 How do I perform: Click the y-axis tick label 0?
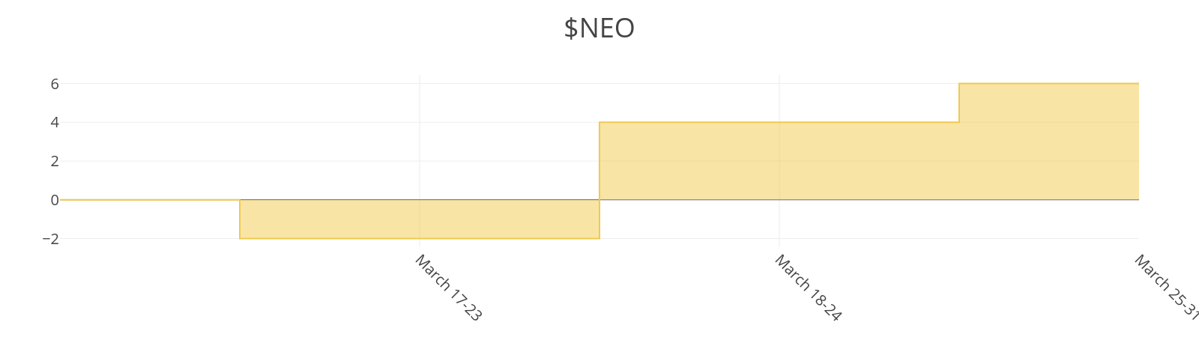coord(55,200)
